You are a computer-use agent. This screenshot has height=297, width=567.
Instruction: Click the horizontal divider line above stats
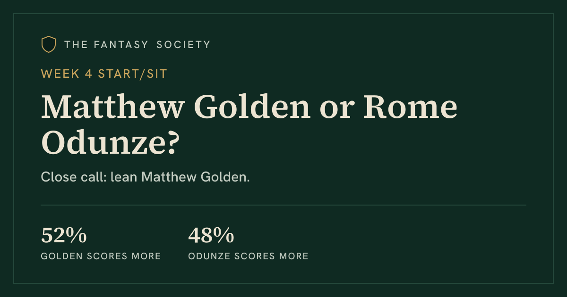(283, 205)
